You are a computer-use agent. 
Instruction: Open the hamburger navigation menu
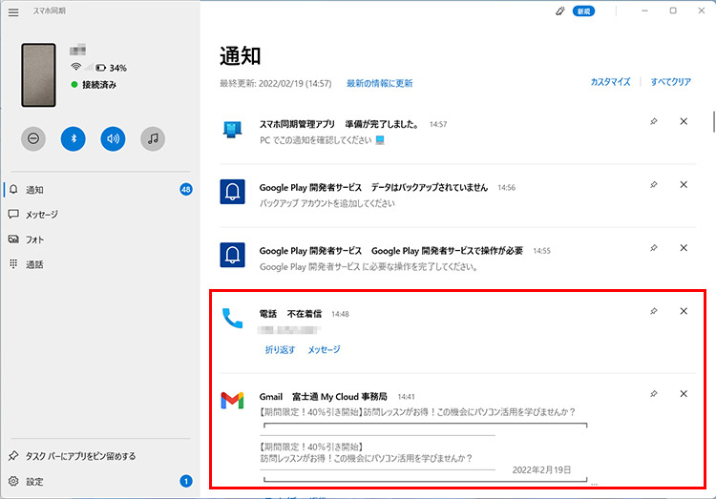13,11
